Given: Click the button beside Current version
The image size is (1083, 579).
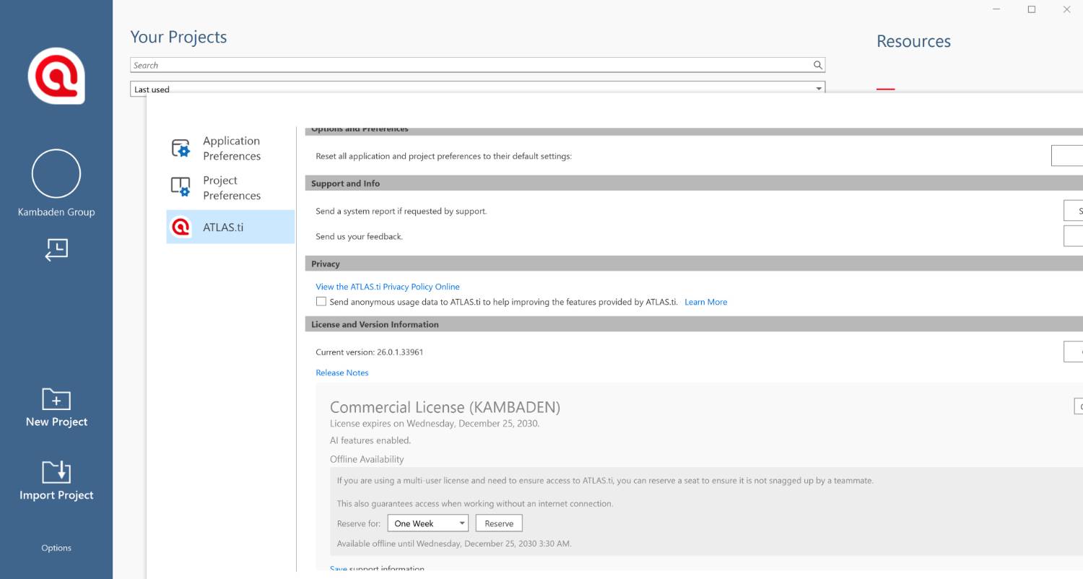Looking at the screenshot, I should (1074, 352).
